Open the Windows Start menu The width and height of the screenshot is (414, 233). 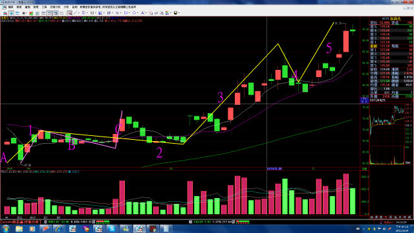tap(5, 228)
